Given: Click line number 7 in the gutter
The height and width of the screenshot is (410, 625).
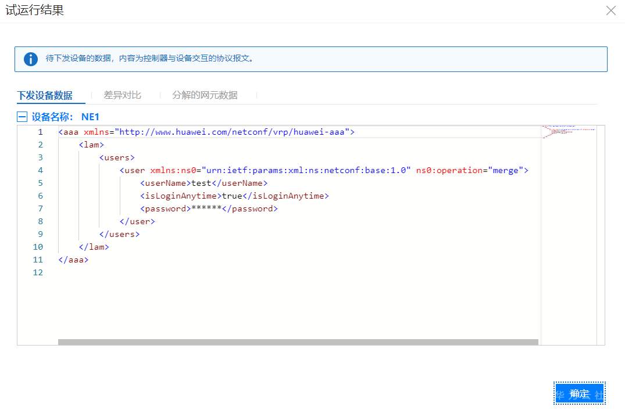Looking at the screenshot, I should (x=40, y=208).
